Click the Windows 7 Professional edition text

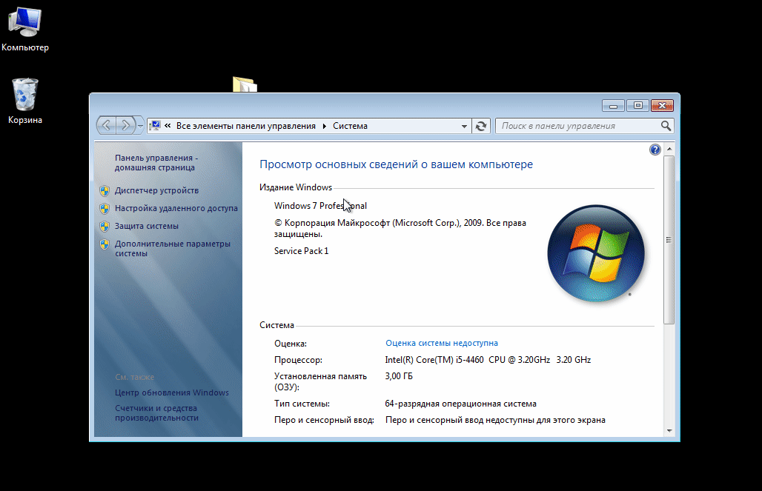(x=320, y=205)
